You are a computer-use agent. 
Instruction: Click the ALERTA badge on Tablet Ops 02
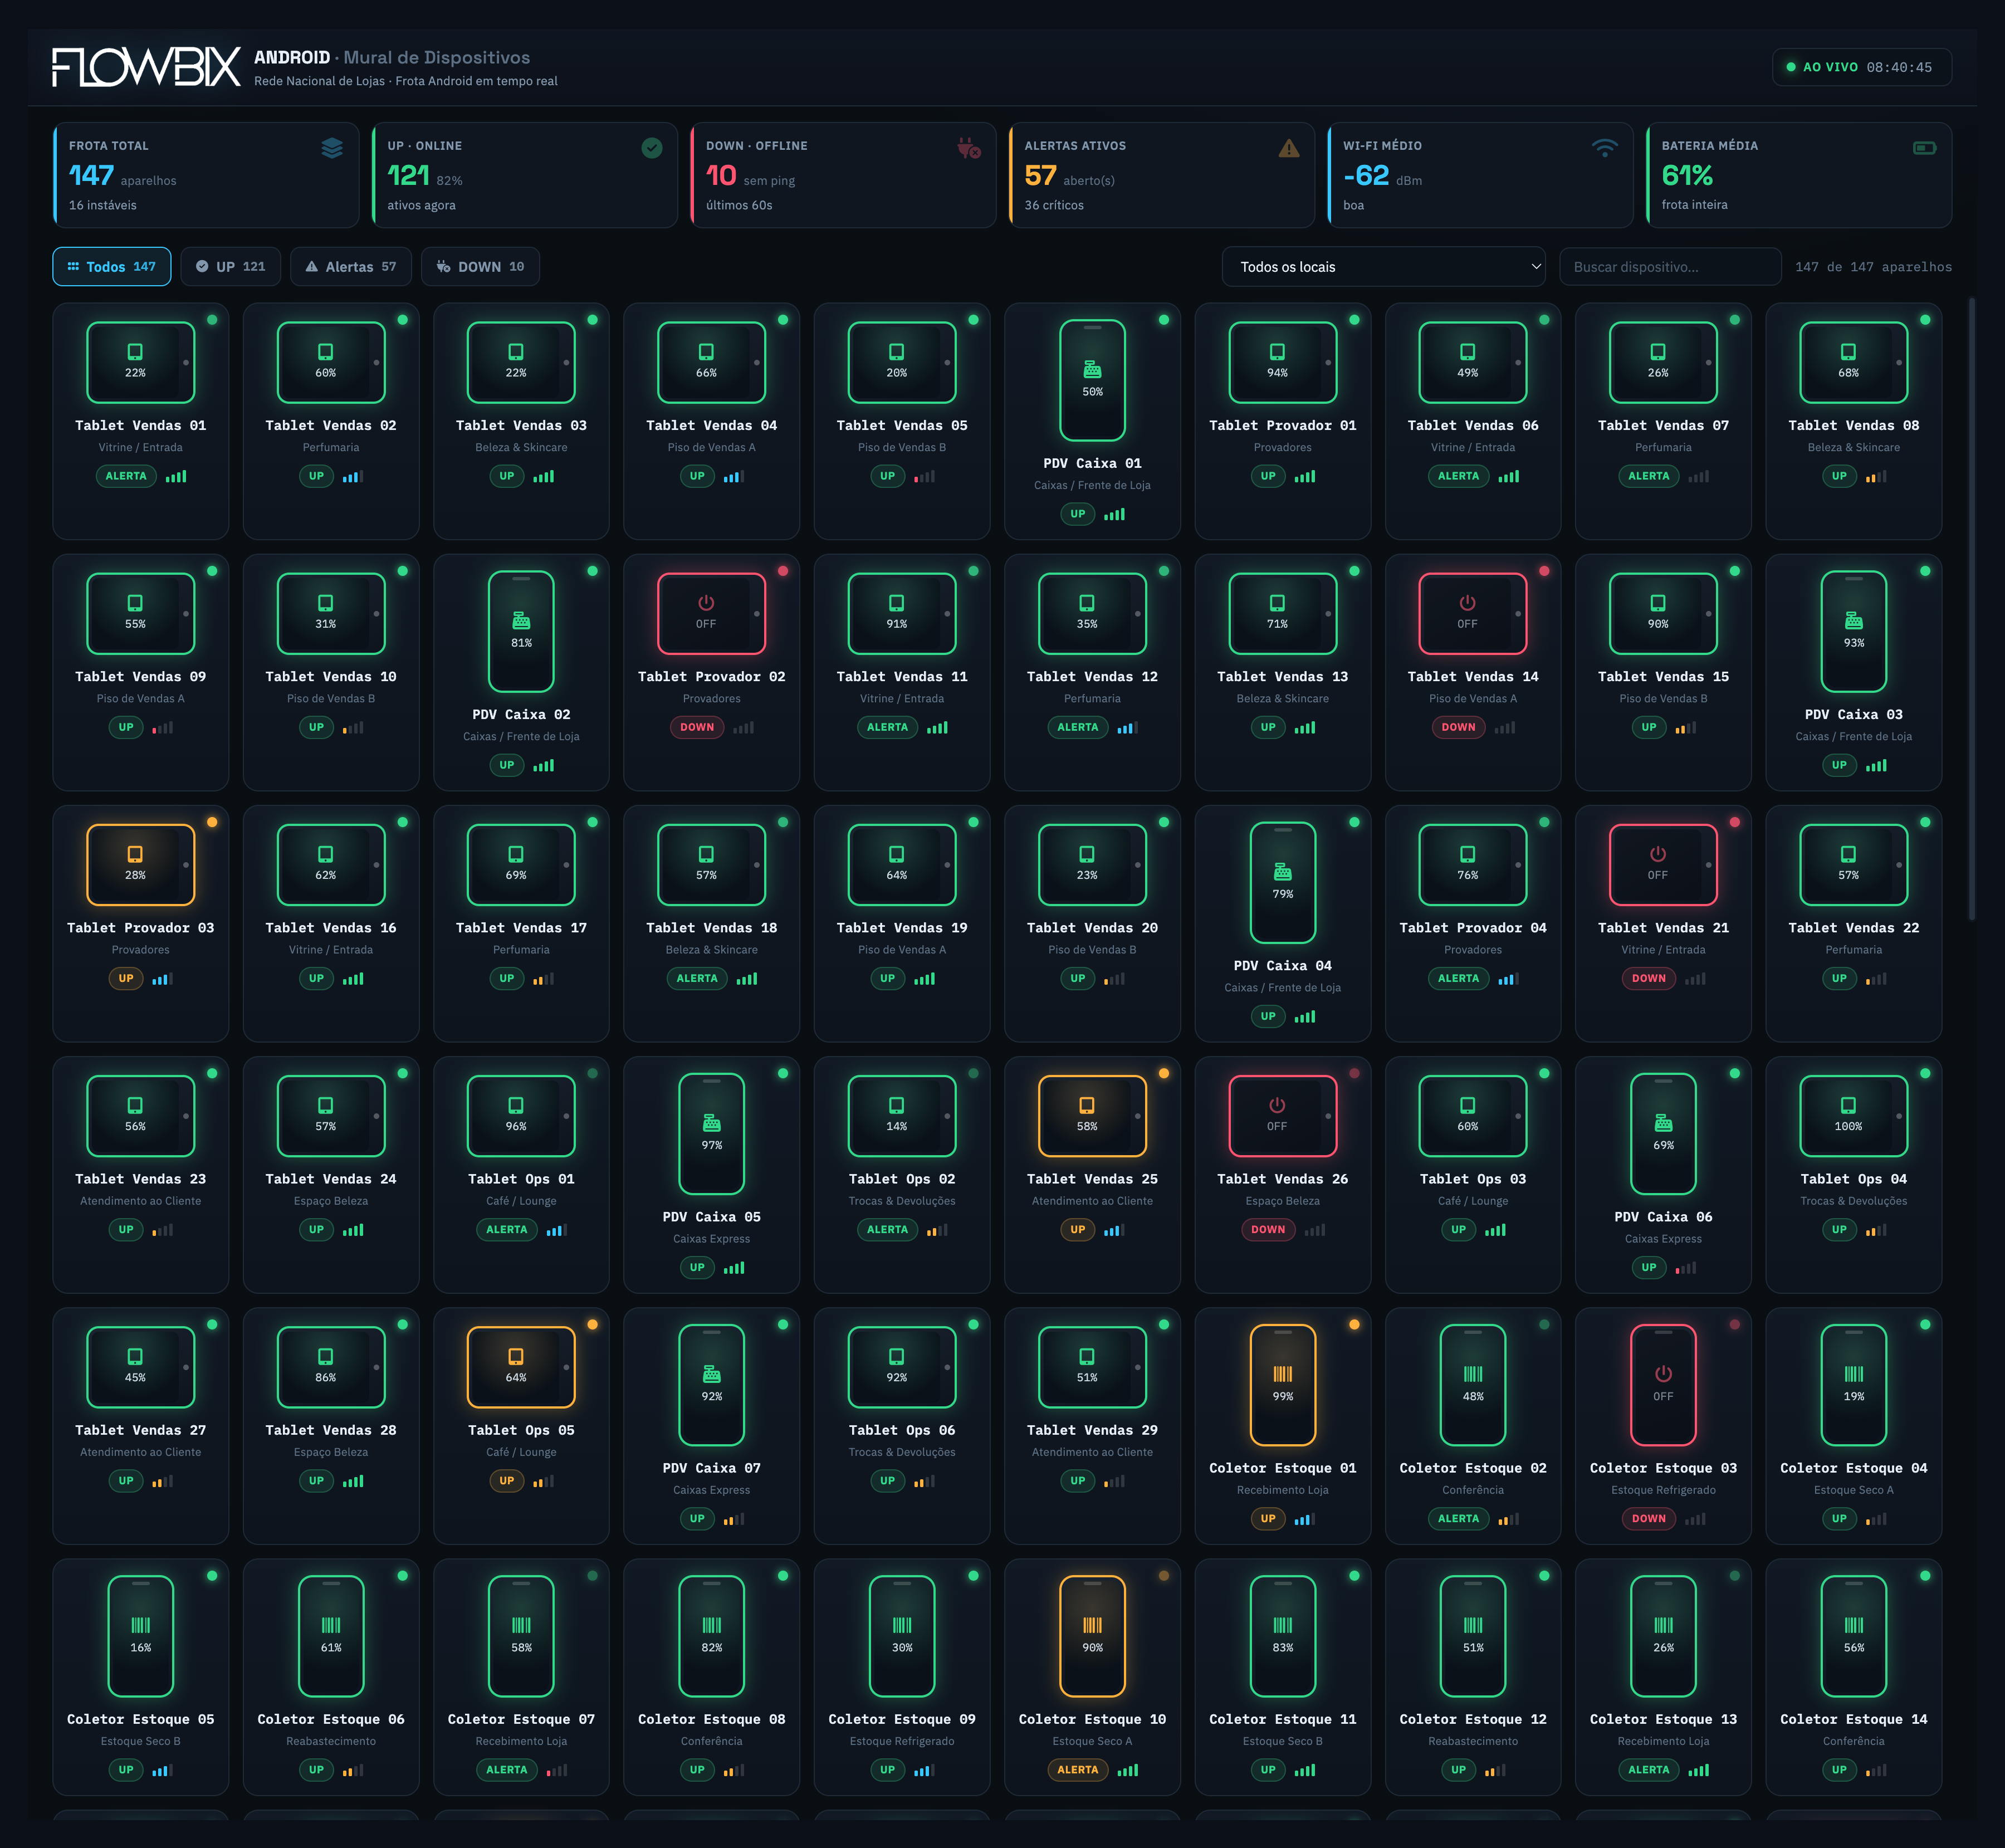(887, 1229)
